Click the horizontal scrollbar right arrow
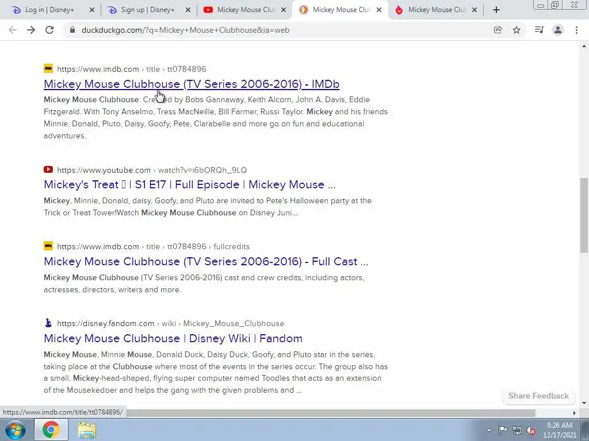 point(574,413)
